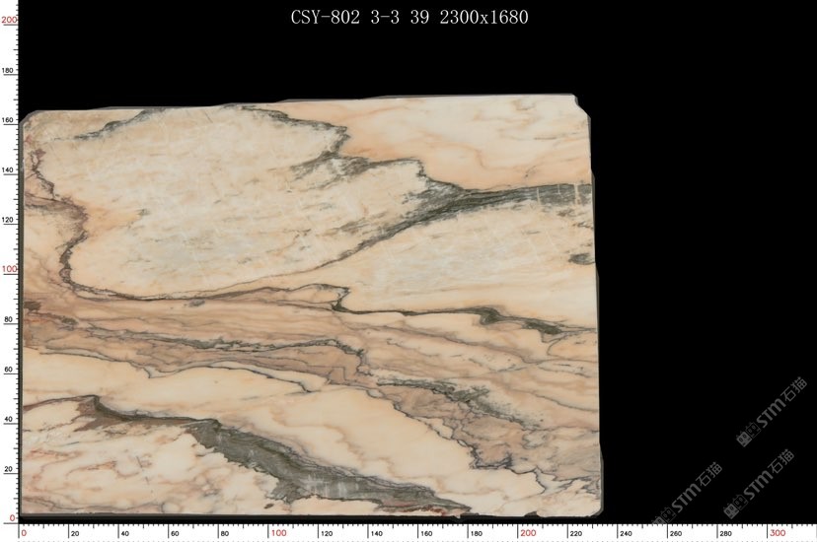This screenshot has width=817, height=542.
Task: Click the red 100 mark on vertical ruler
Action: coord(8,269)
